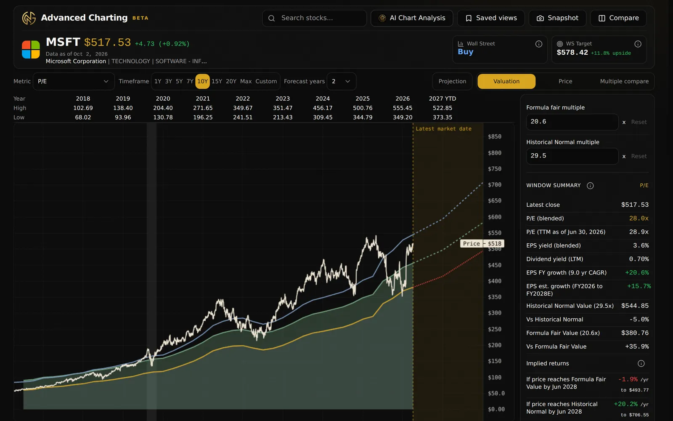Click the WS Target bullseye icon
The width and height of the screenshot is (673, 421).
point(560,44)
